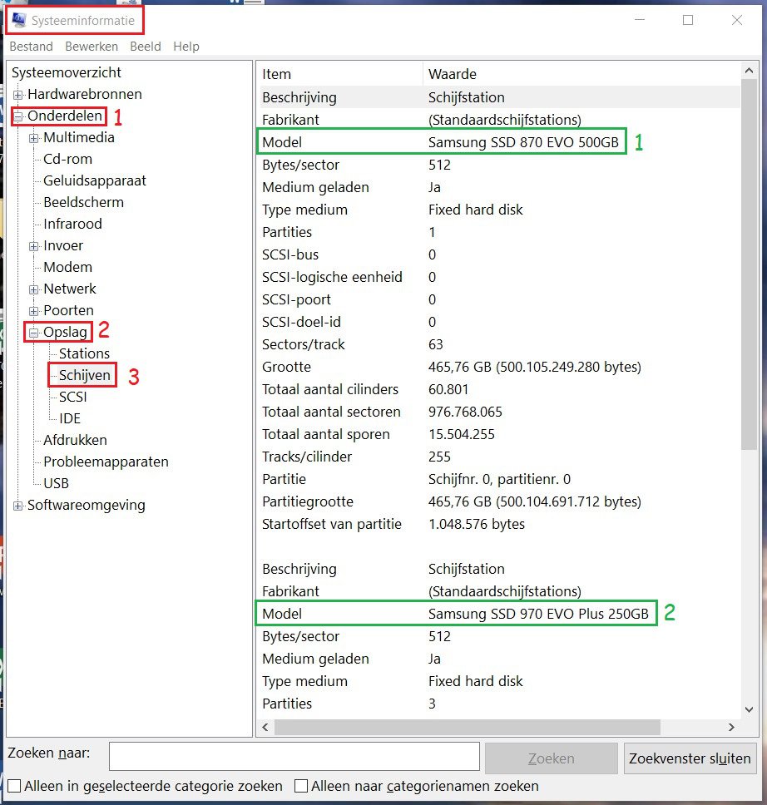767x805 pixels.
Task: Click the Zoekvenster sluiten button
Action: (x=690, y=758)
